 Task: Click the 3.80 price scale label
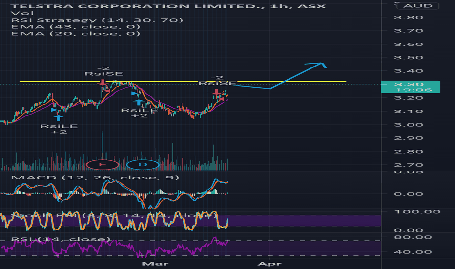409,18
